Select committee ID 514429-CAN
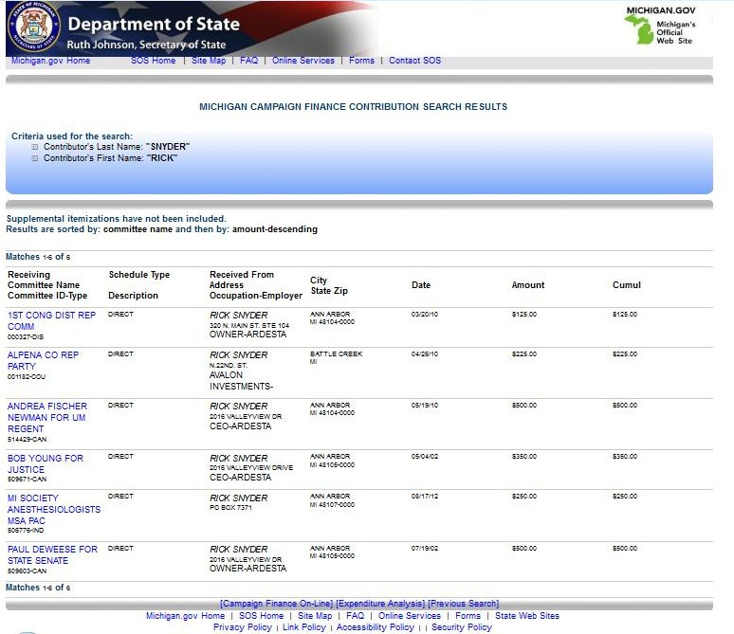This screenshot has height=634, width=734. [x=28, y=440]
